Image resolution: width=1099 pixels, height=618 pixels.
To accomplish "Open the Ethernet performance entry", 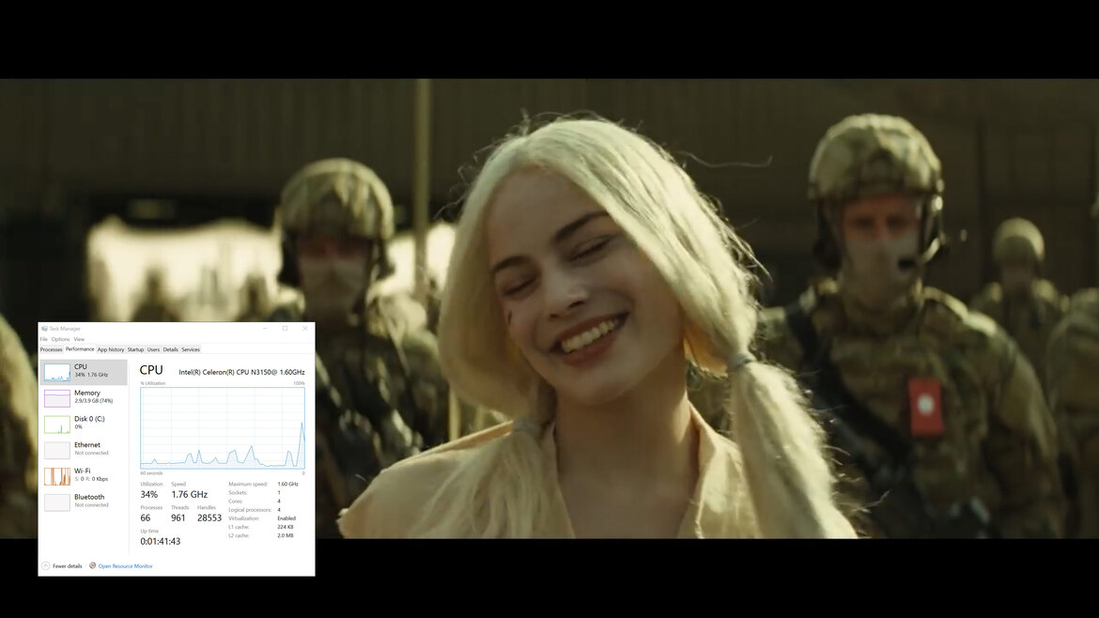I will pos(84,450).
